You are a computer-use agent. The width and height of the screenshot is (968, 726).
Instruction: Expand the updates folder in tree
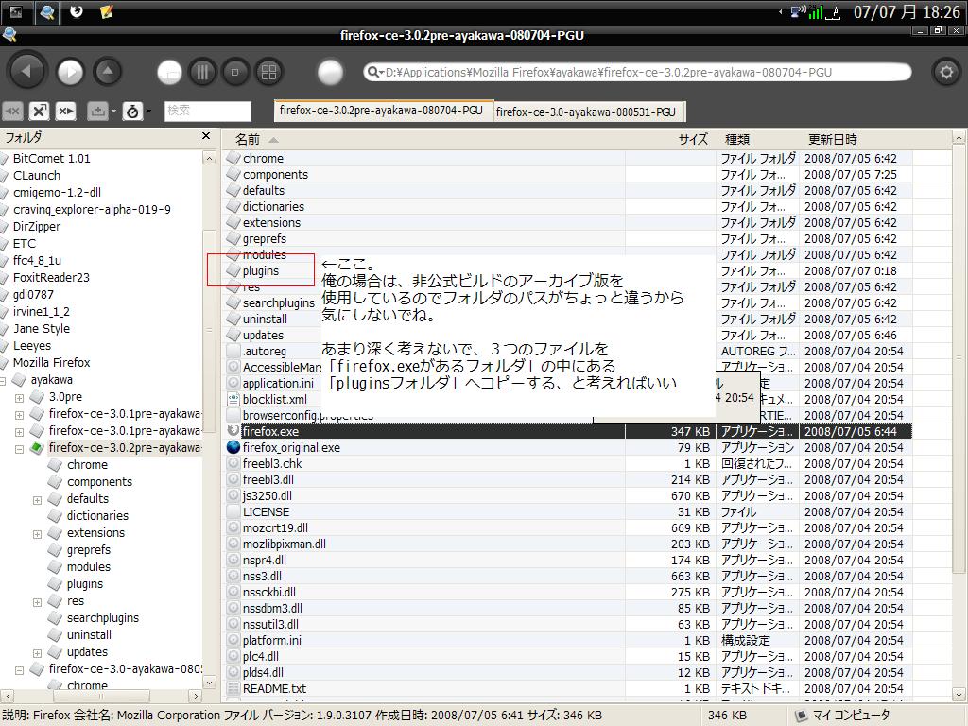[37, 653]
